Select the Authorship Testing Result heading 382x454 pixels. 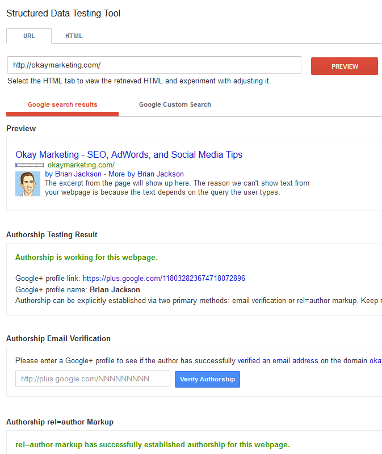pyautogui.click(x=52, y=234)
